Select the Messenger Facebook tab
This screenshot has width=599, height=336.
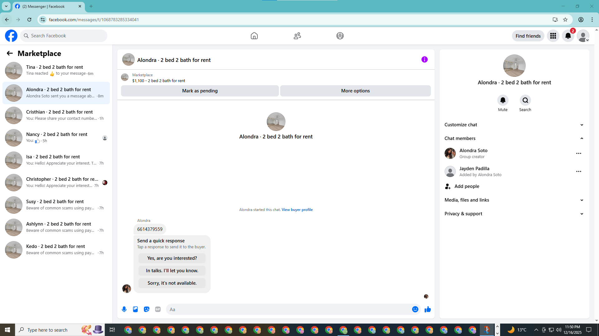click(48, 6)
